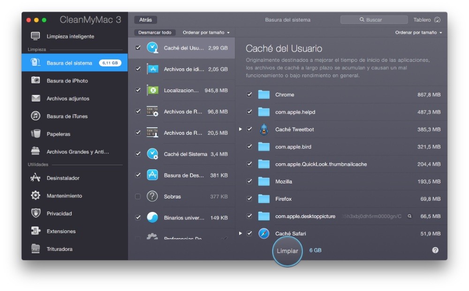This screenshot has width=469, height=291.
Task: Click the Archivos Grandes y Antiguos icon
Action: click(35, 151)
